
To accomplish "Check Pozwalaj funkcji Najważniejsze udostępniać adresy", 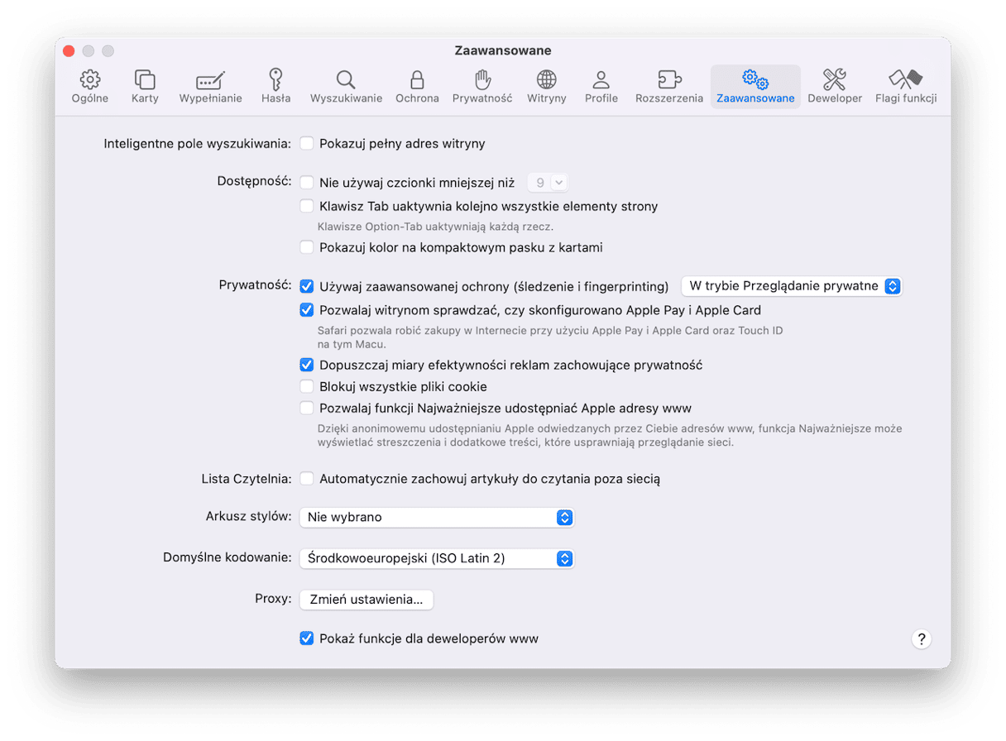I will [x=307, y=408].
